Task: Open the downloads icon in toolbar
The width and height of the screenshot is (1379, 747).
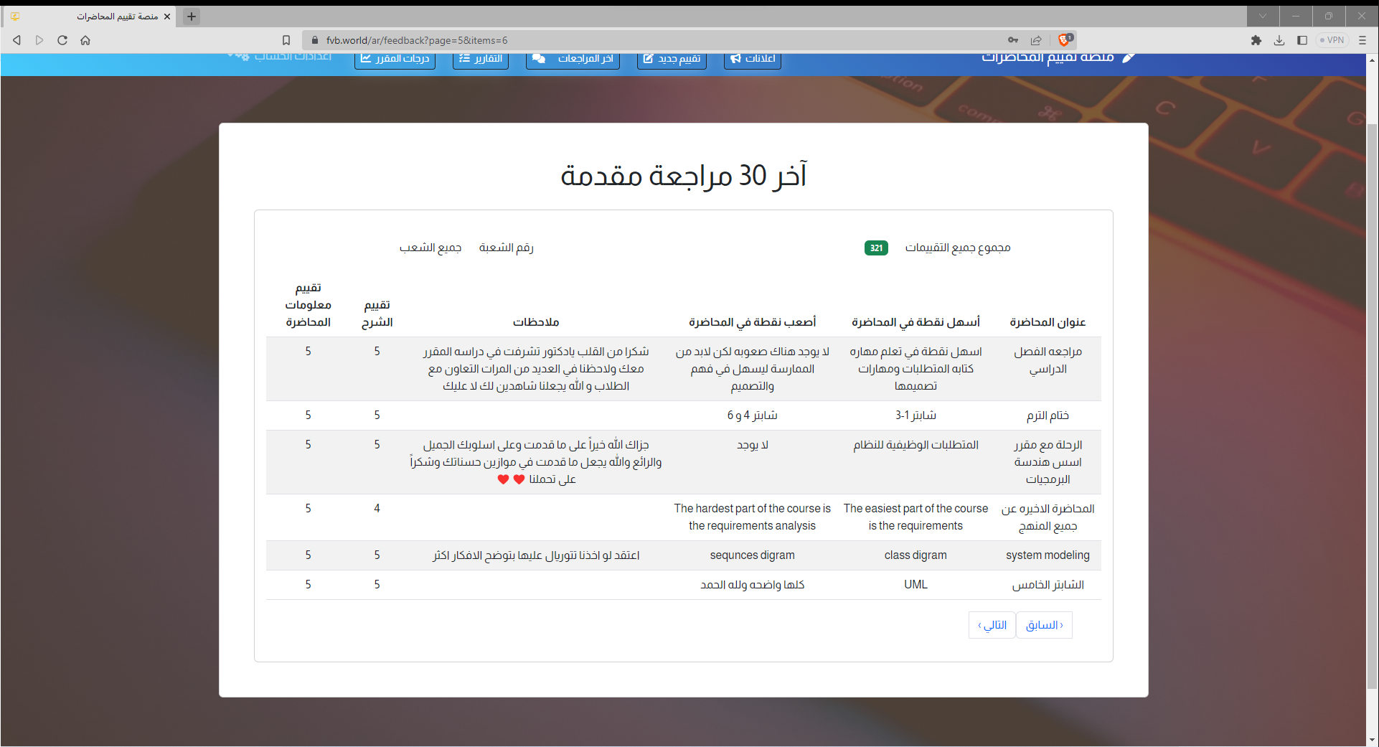Action: [x=1279, y=40]
